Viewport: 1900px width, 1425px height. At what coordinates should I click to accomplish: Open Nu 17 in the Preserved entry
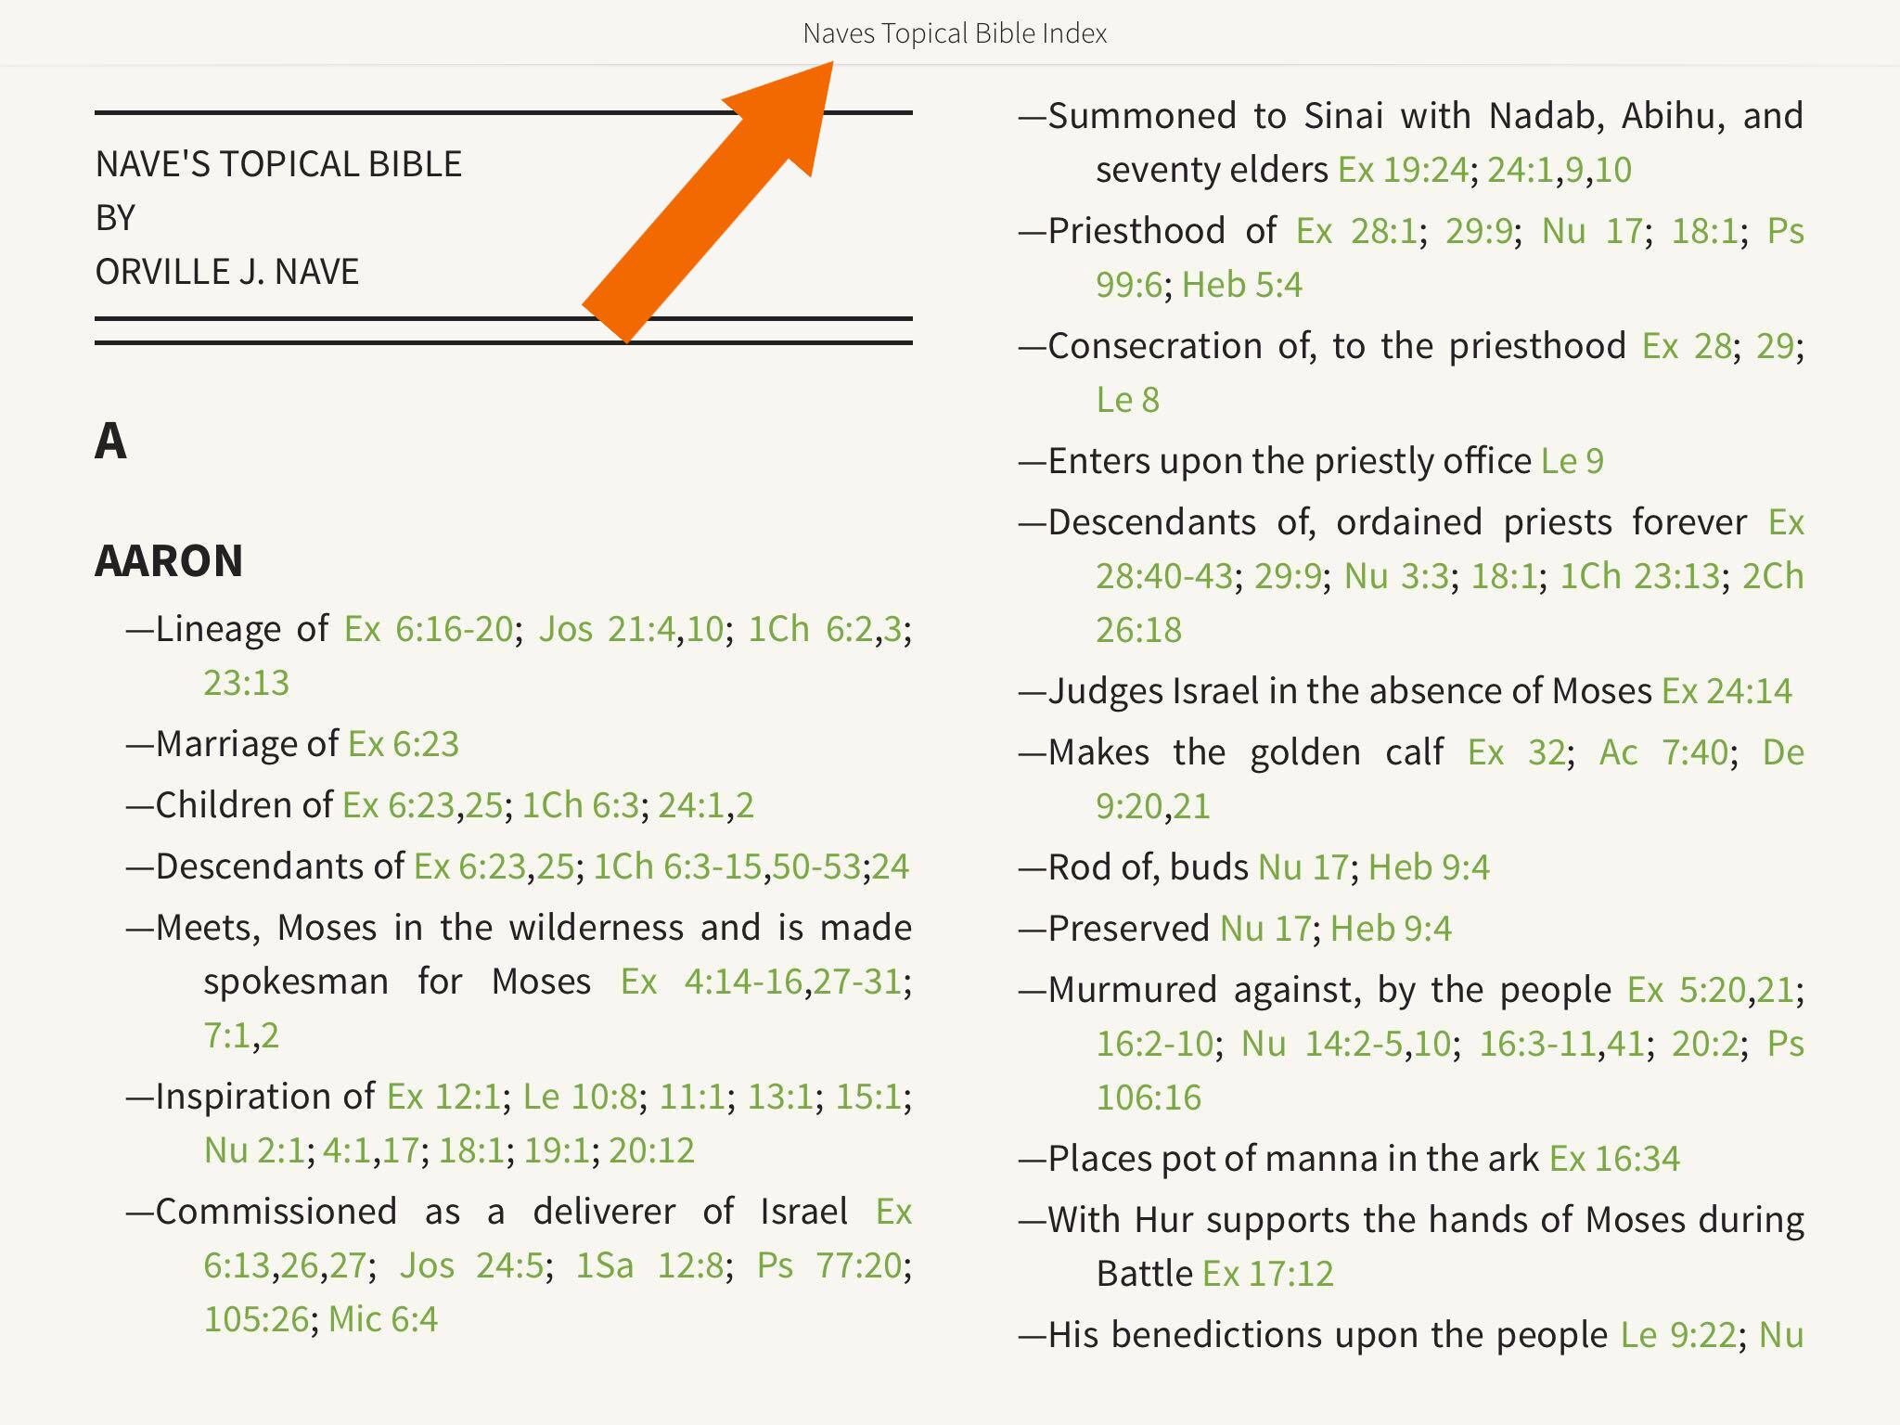coord(1265,930)
